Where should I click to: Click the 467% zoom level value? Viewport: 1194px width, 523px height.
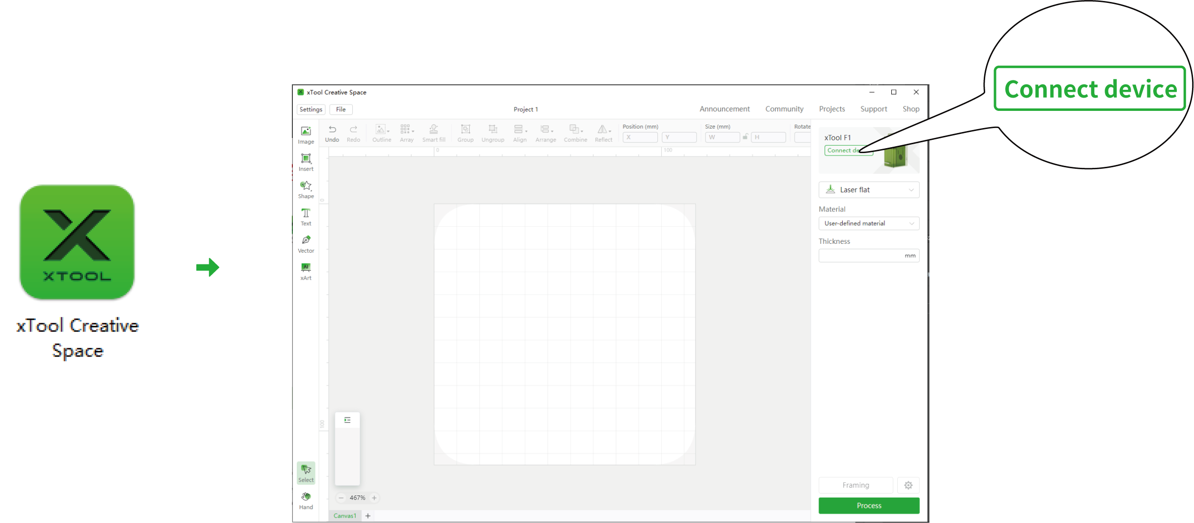357,497
